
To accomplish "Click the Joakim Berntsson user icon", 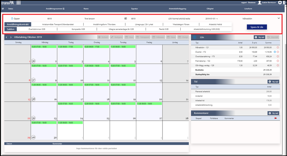I will click(x=260, y=3).
